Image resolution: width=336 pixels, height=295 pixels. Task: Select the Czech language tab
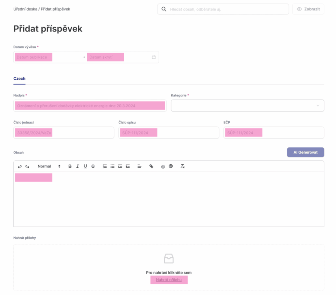tap(19, 79)
